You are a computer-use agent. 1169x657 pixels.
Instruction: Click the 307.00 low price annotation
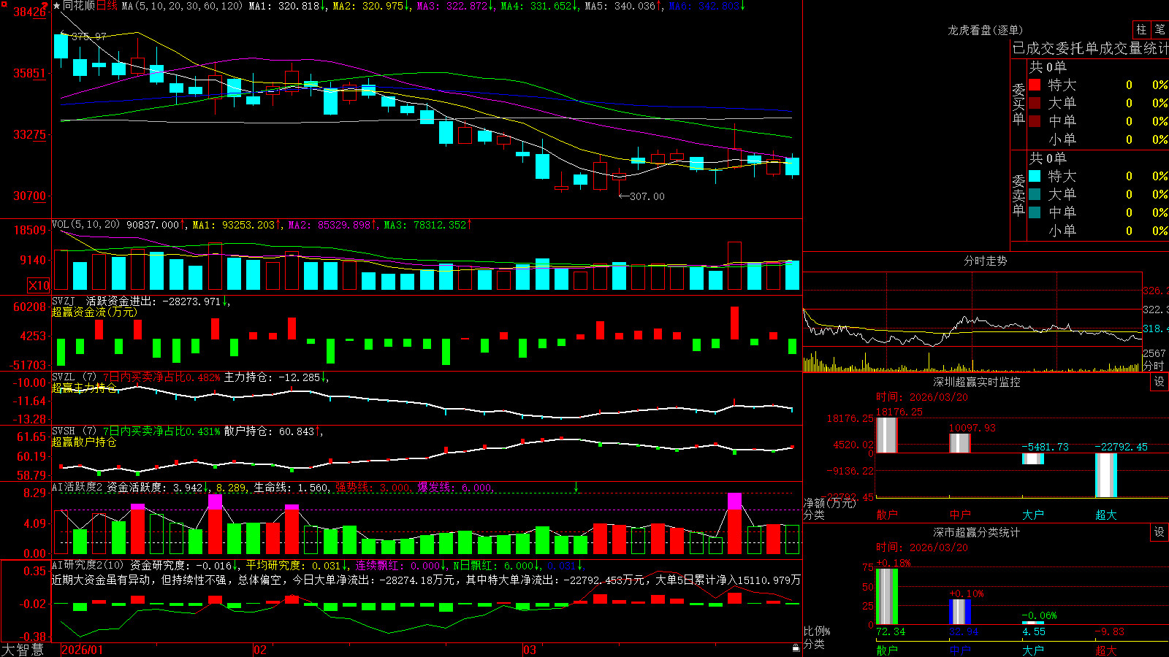coord(647,196)
